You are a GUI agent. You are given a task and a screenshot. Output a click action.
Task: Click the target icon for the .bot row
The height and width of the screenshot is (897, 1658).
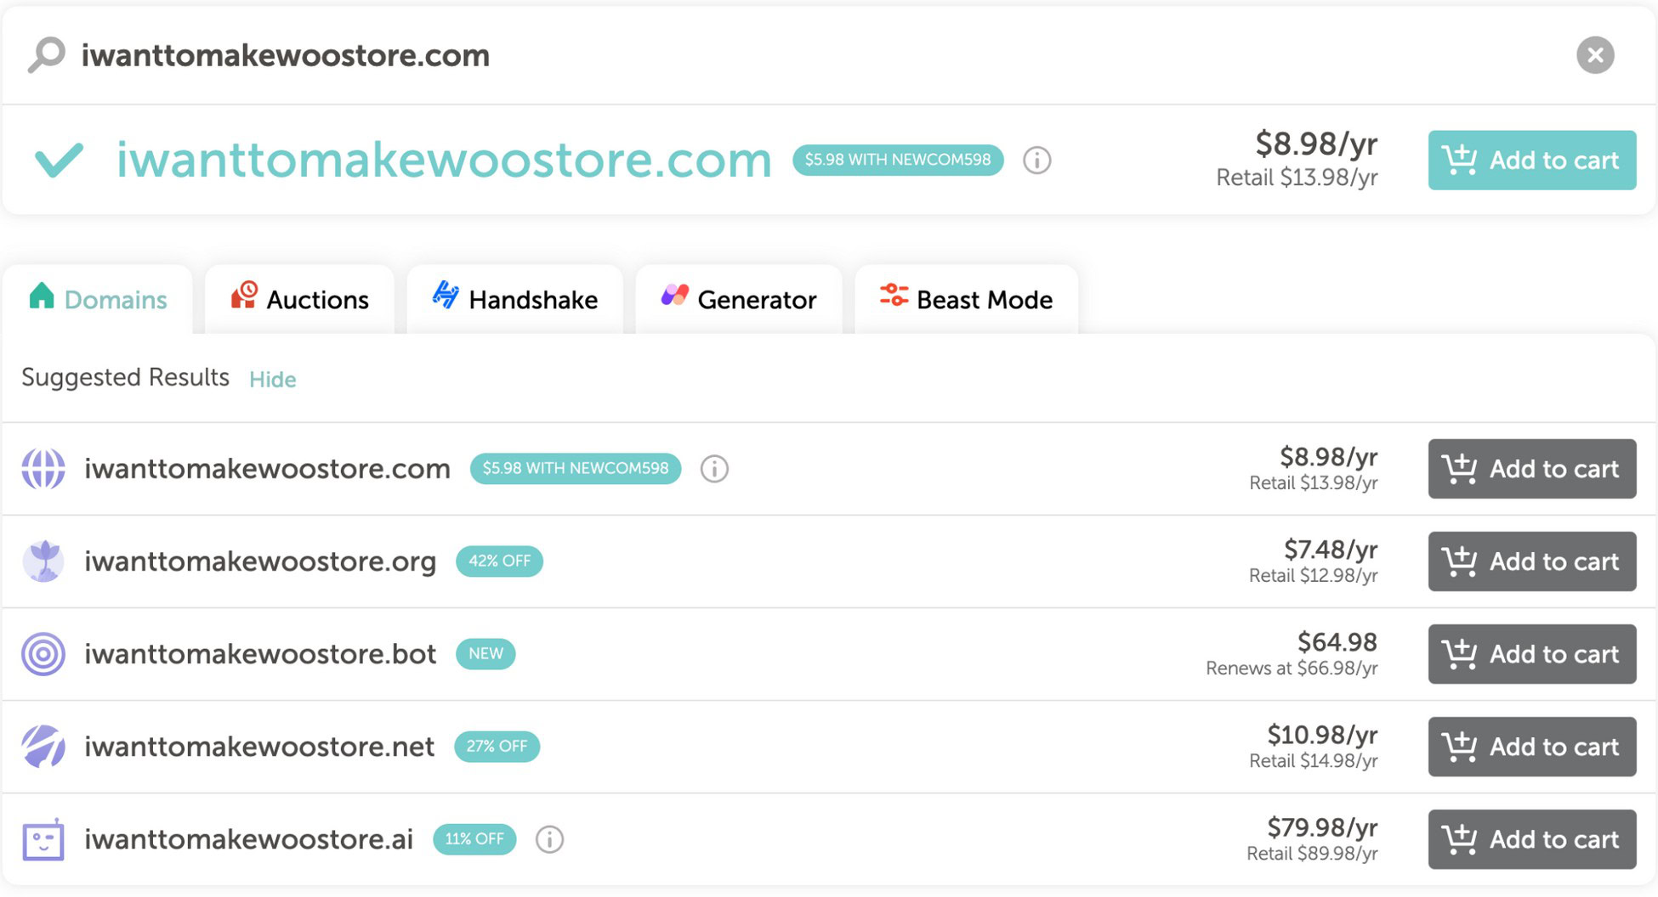pyautogui.click(x=43, y=654)
